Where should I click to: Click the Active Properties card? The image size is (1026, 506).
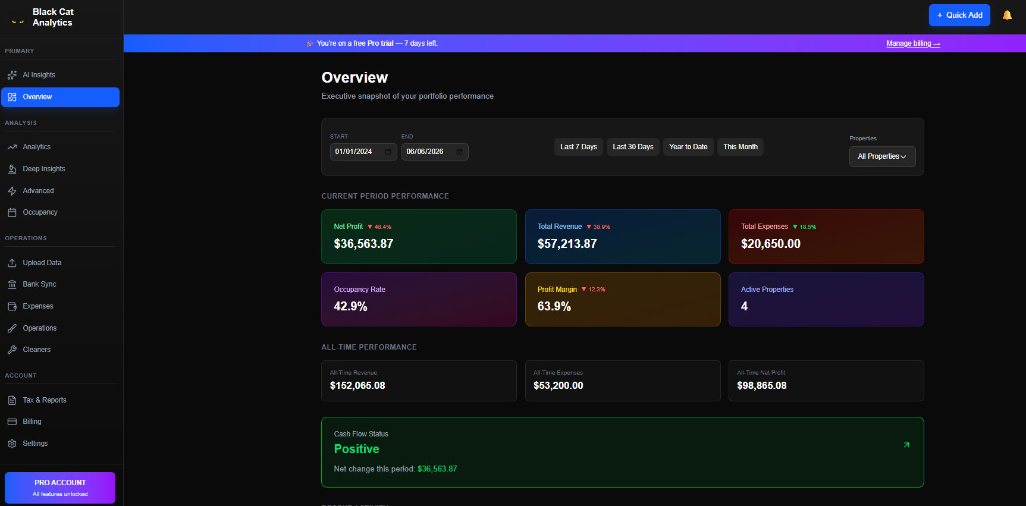tap(826, 299)
